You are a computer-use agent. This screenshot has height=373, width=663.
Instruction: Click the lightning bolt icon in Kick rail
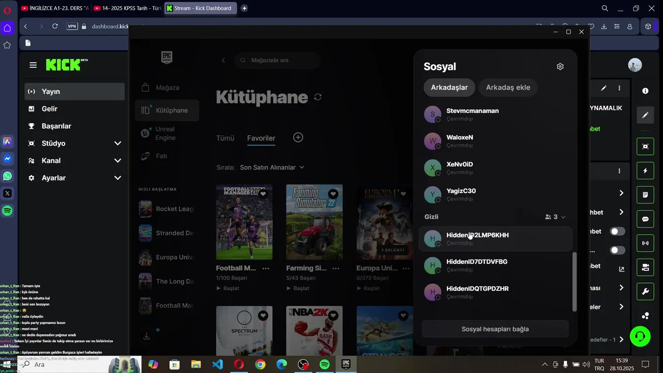pyautogui.click(x=645, y=170)
